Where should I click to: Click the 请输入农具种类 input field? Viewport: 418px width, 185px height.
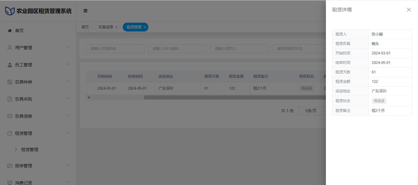(x=115, y=49)
